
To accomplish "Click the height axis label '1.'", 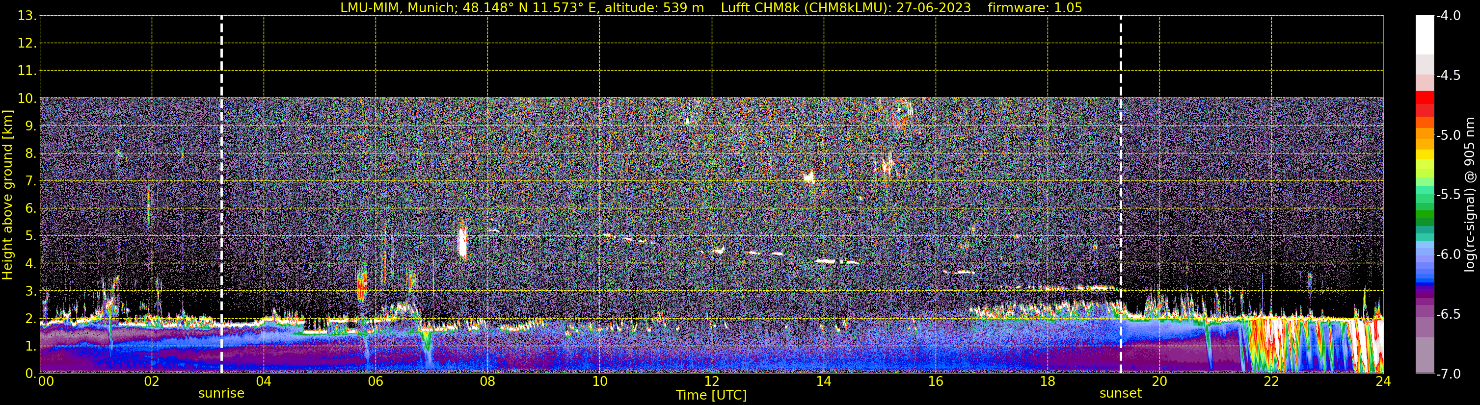I will point(30,347).
